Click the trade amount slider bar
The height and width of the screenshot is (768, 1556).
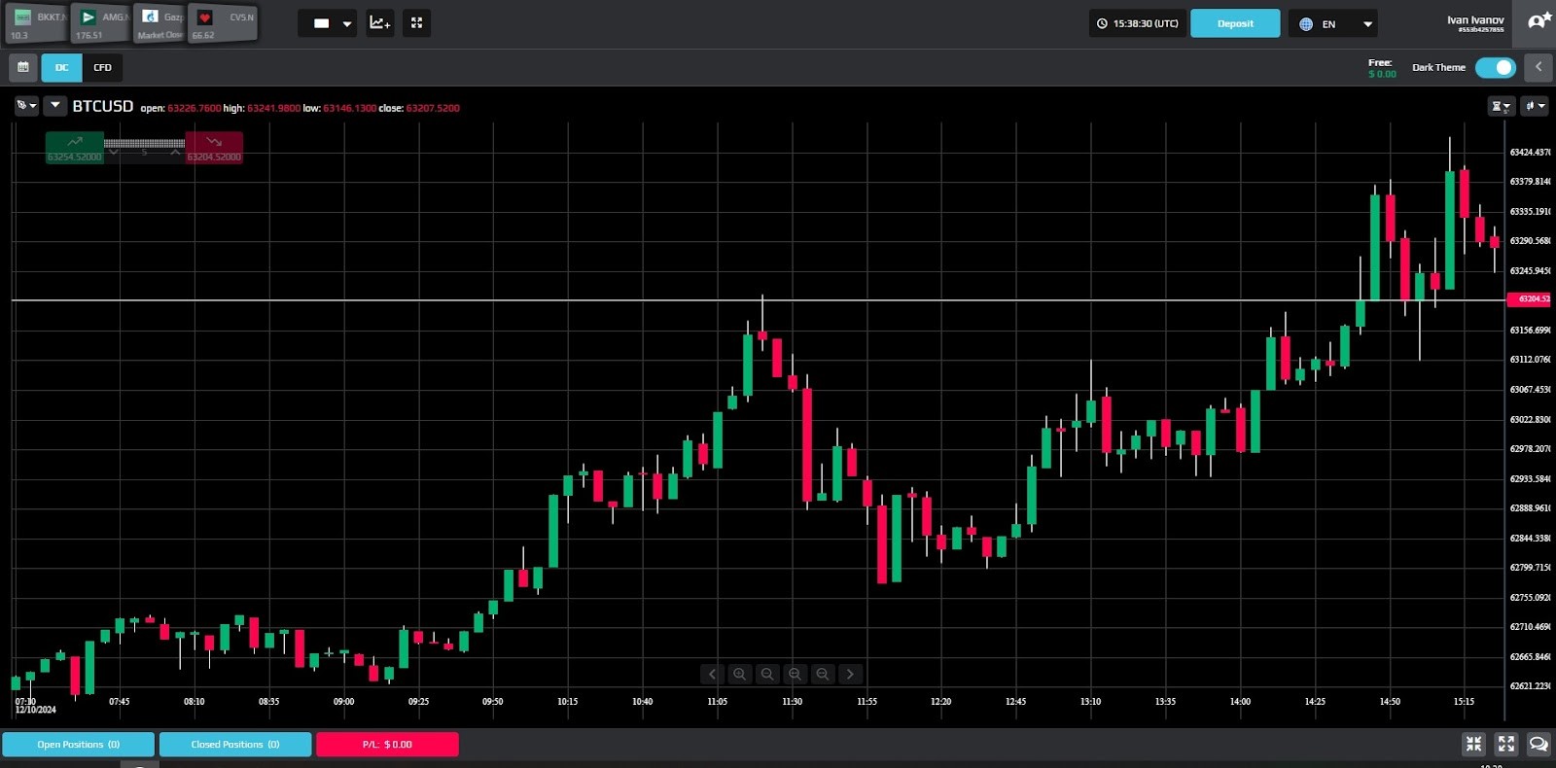(144, 143)
